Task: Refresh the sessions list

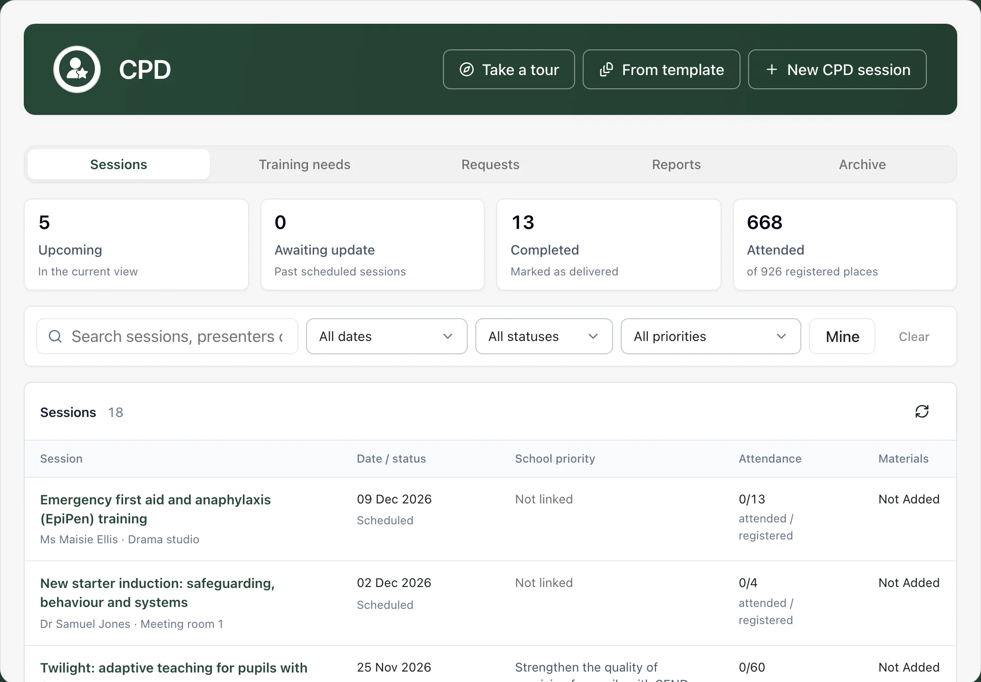Action: pos(922,411)
